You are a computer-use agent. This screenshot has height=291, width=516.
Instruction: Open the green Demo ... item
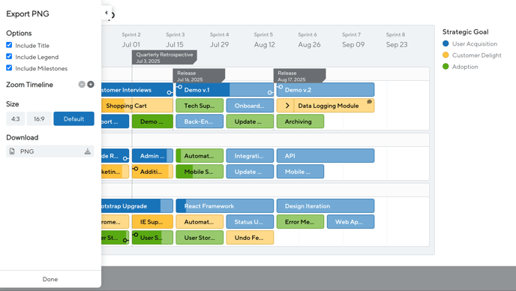(x=152, y=121)
